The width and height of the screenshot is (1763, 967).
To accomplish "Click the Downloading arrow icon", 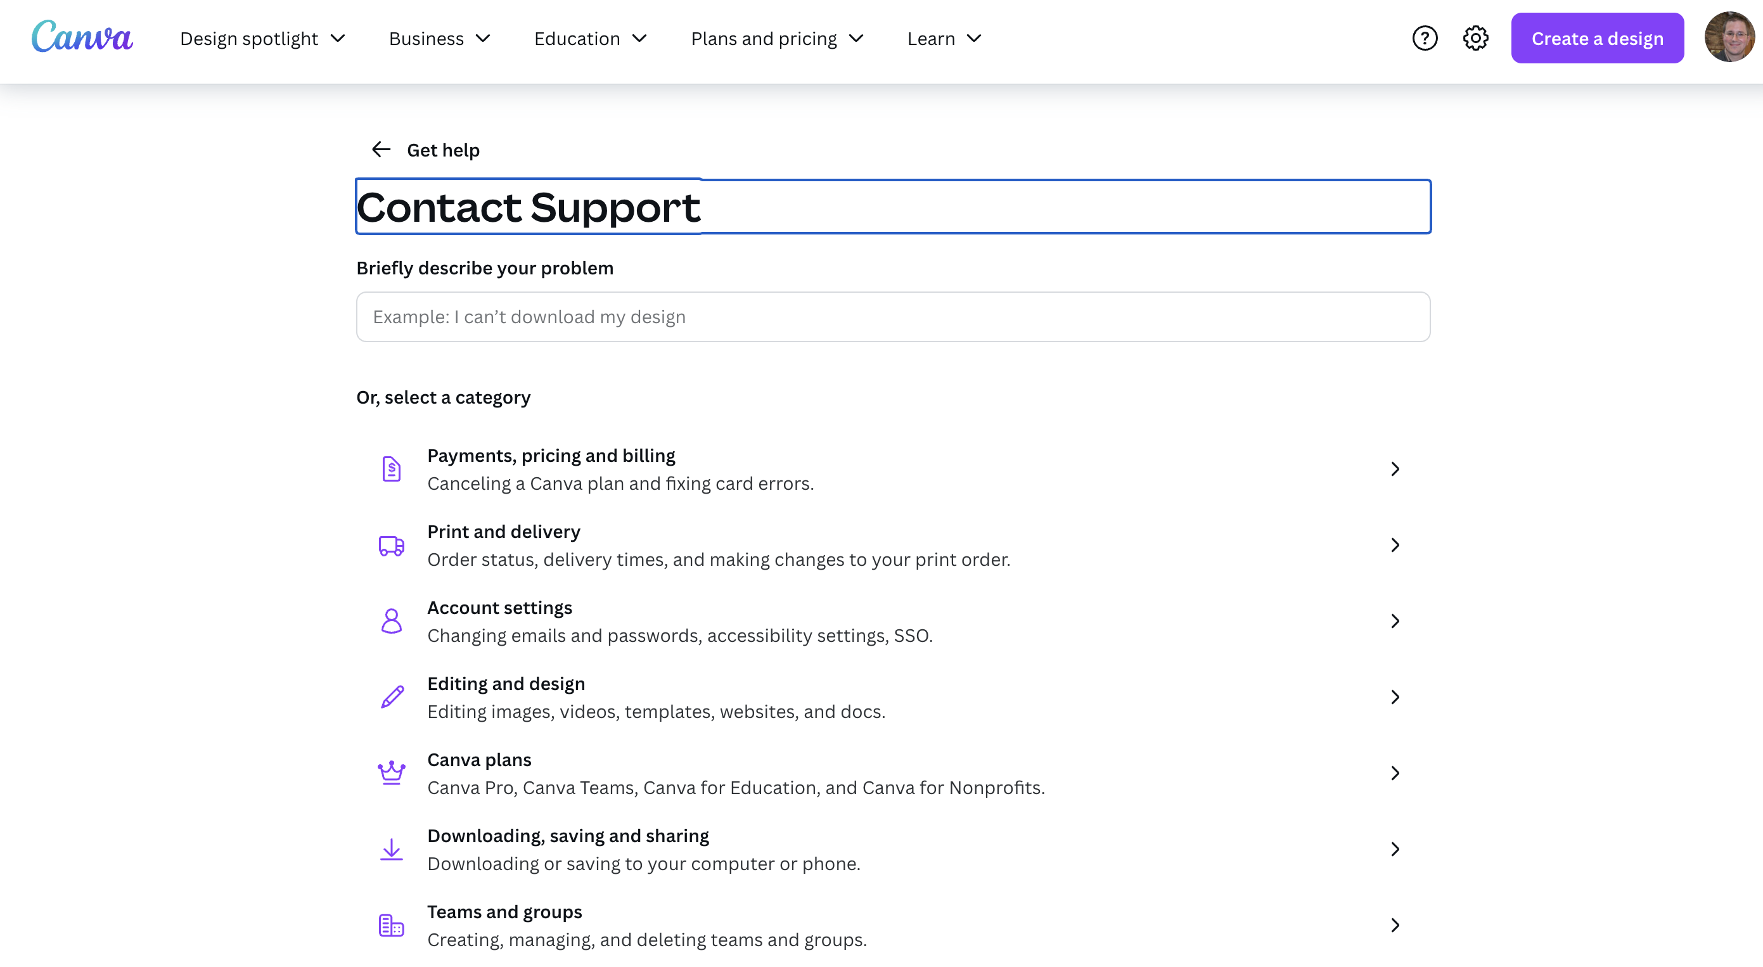I will tap(392, 849).
